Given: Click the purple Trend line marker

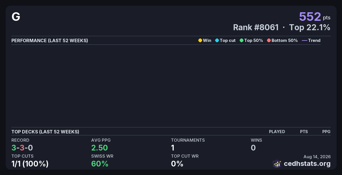Looking at the screenshot, I should 304,40.
